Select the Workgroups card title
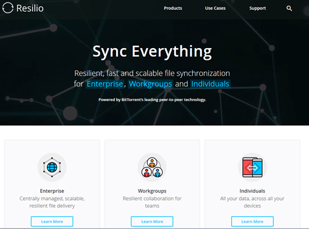This screenshot has height=229, width=309. [x=152, y=191]
